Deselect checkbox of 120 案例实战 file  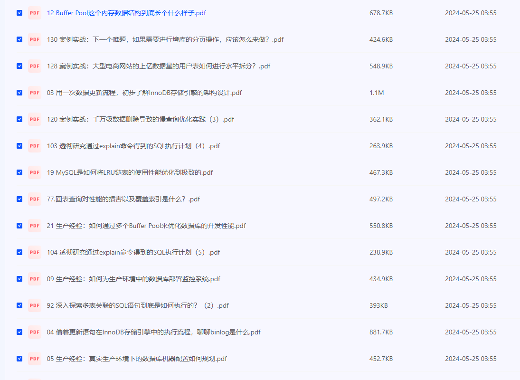click(19, 119)
